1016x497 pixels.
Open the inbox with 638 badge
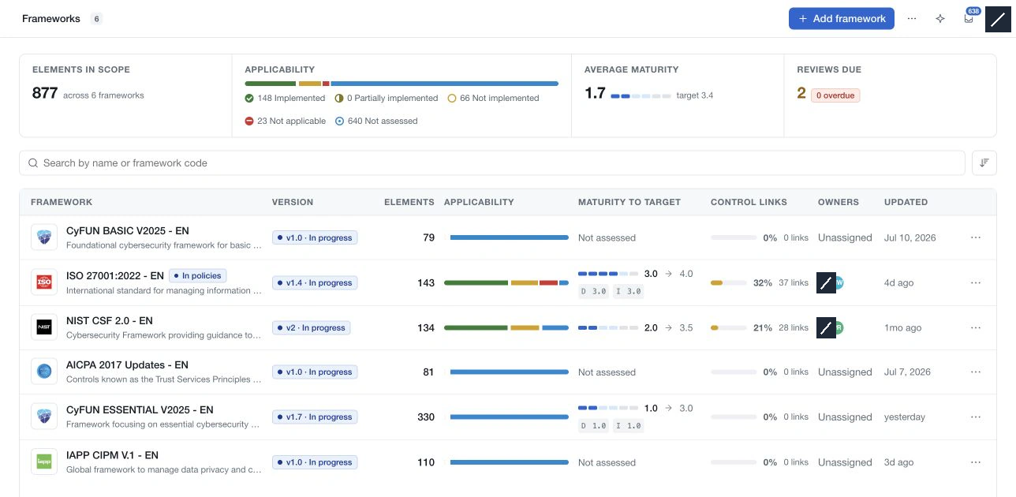pyautogui.click(x=969, y=19)
